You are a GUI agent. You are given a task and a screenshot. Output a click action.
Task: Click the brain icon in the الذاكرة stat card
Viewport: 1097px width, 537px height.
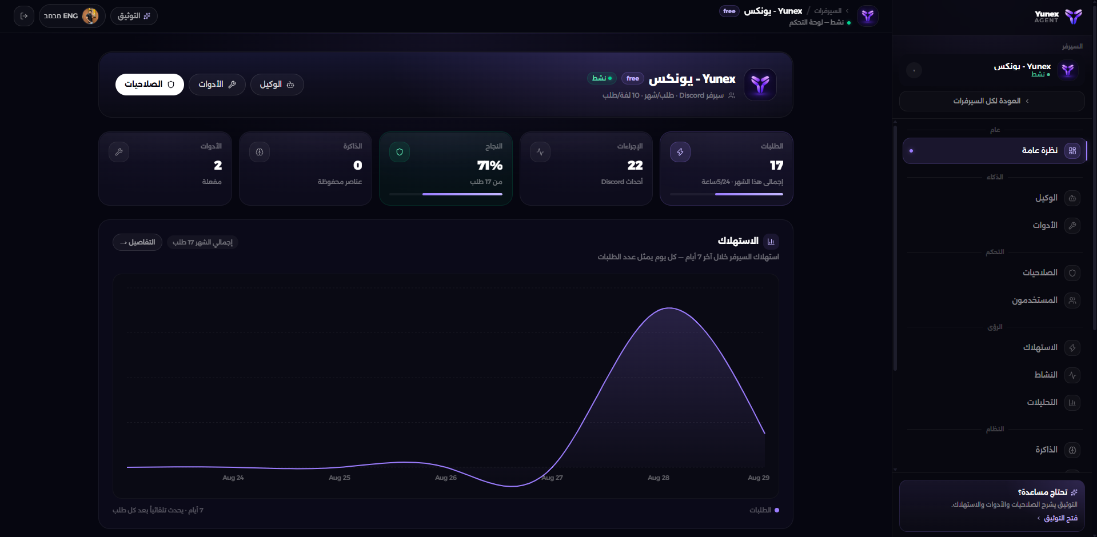(x=260, y=152)
